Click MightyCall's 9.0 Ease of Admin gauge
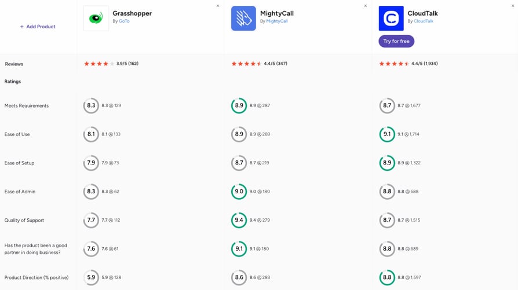 click(x=239, y=192)
